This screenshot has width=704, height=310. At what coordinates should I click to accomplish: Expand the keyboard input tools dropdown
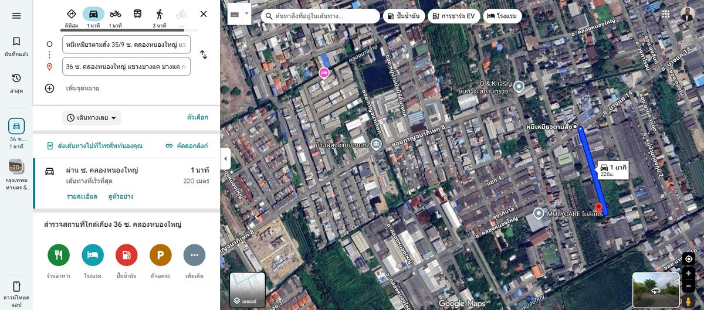point(247,13)
